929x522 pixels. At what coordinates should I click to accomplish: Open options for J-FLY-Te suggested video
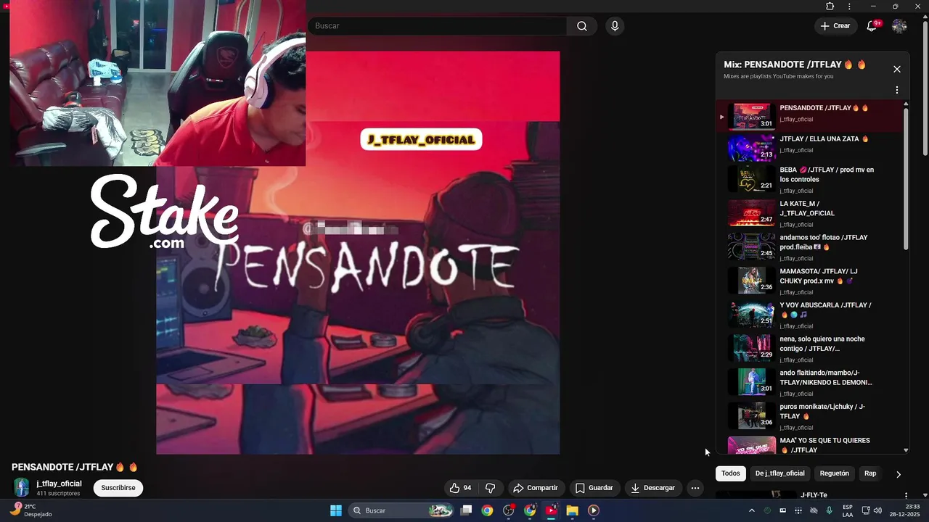coord(906,495)
